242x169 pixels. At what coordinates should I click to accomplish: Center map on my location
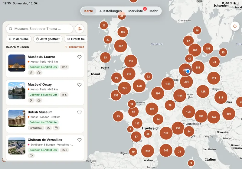[x=235, y=26]
